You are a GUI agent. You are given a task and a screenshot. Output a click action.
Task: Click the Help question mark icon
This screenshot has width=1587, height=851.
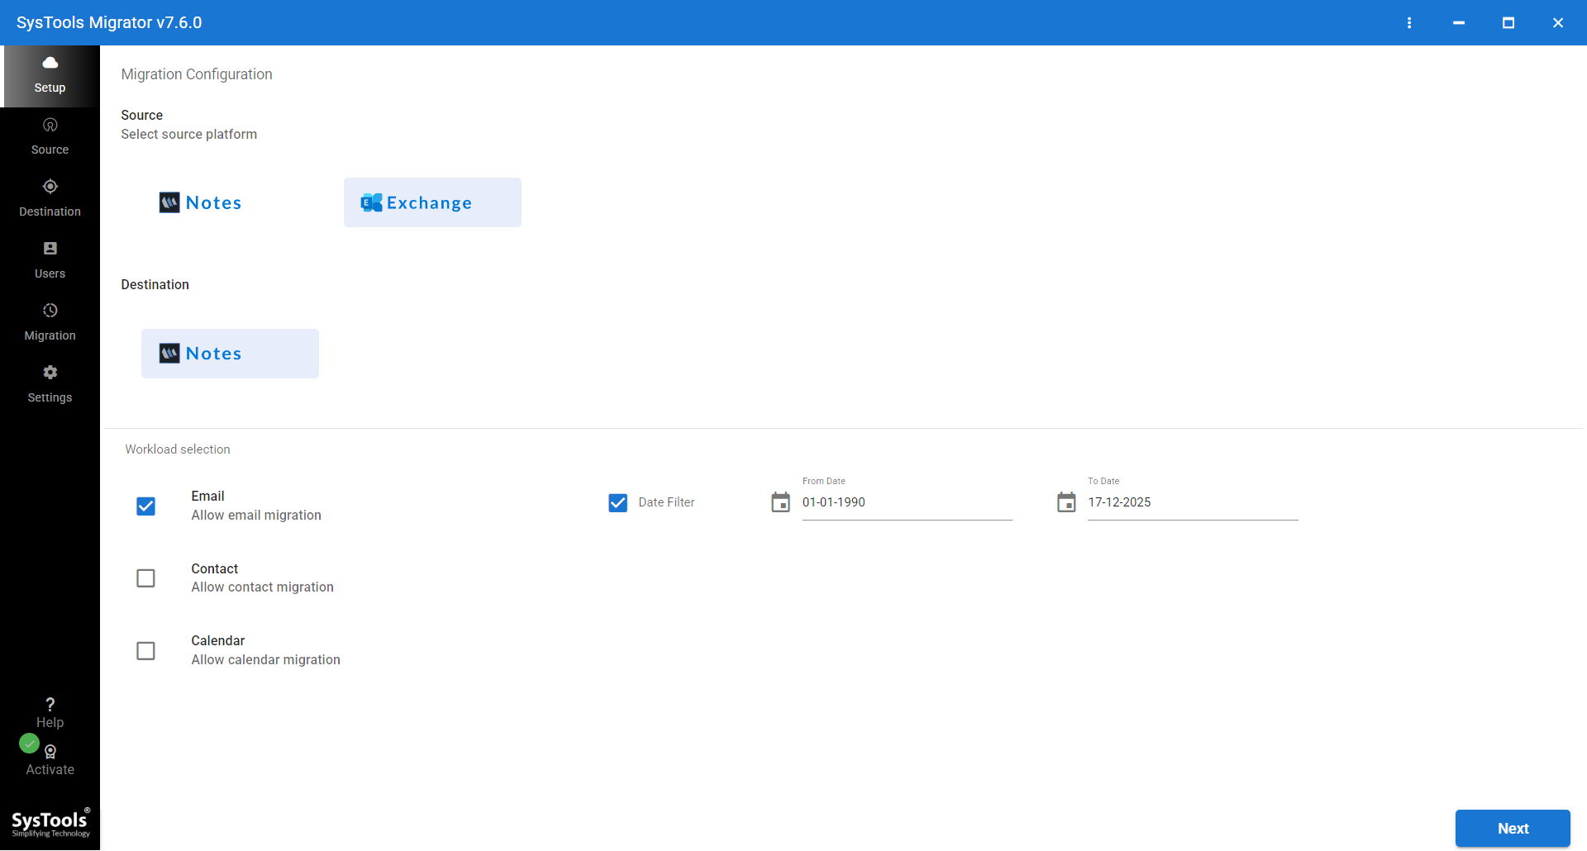point(50,705)
